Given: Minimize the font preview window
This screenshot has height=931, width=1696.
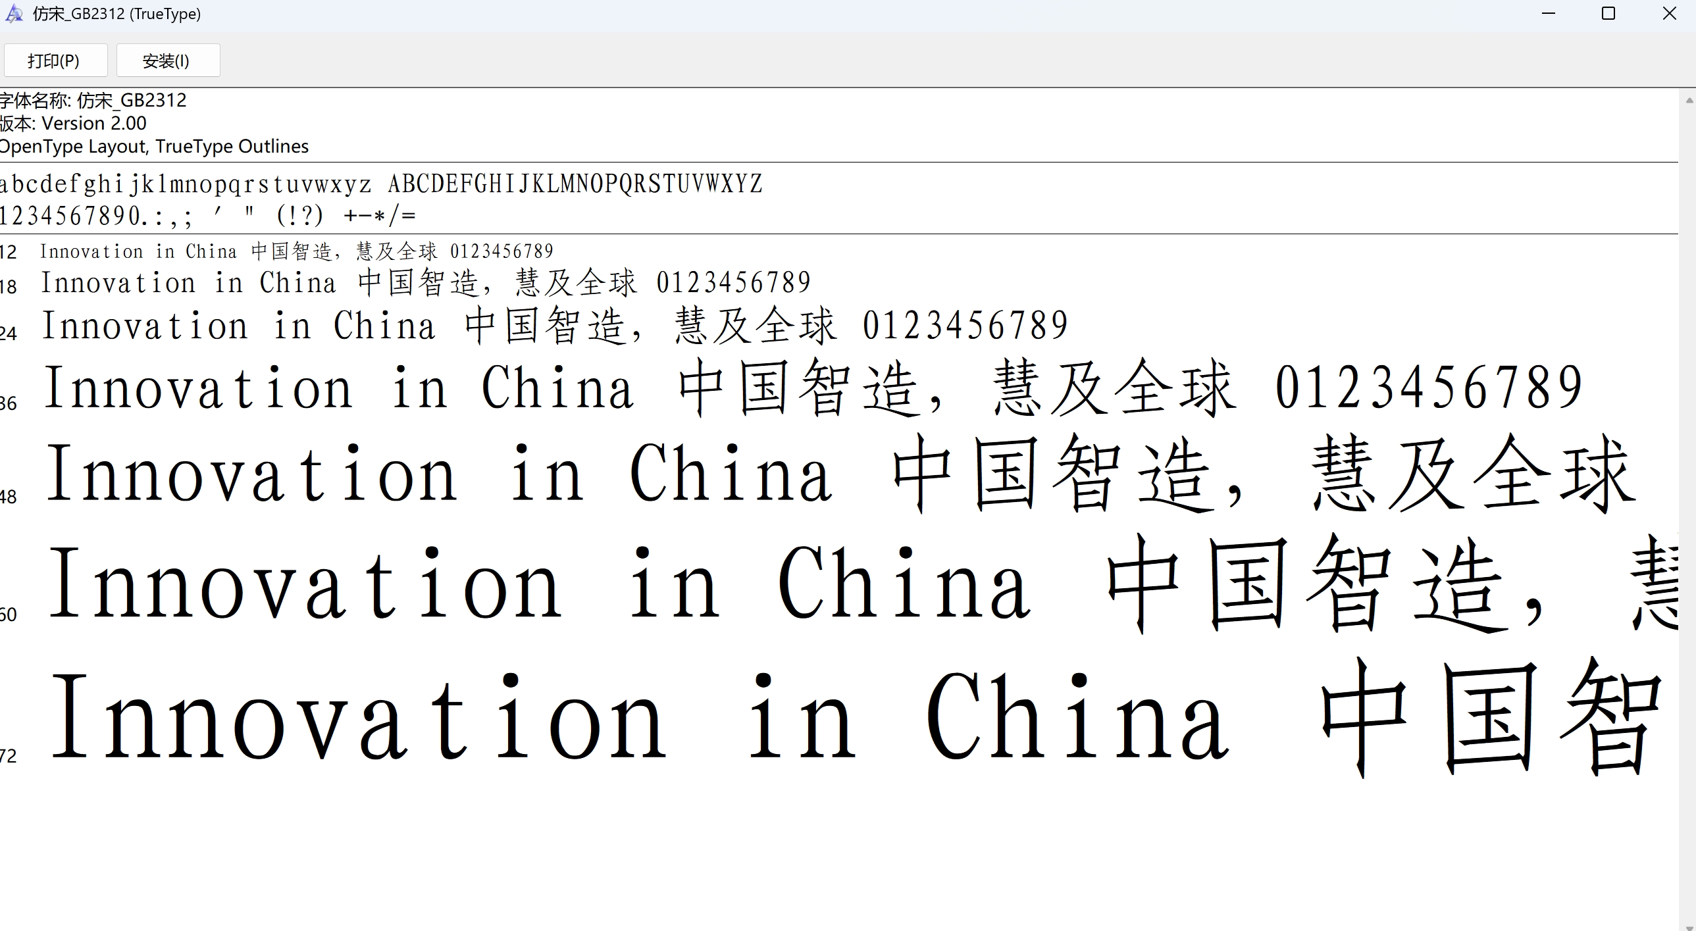Looking at the screenshot, I should (x=1549, y=13).
